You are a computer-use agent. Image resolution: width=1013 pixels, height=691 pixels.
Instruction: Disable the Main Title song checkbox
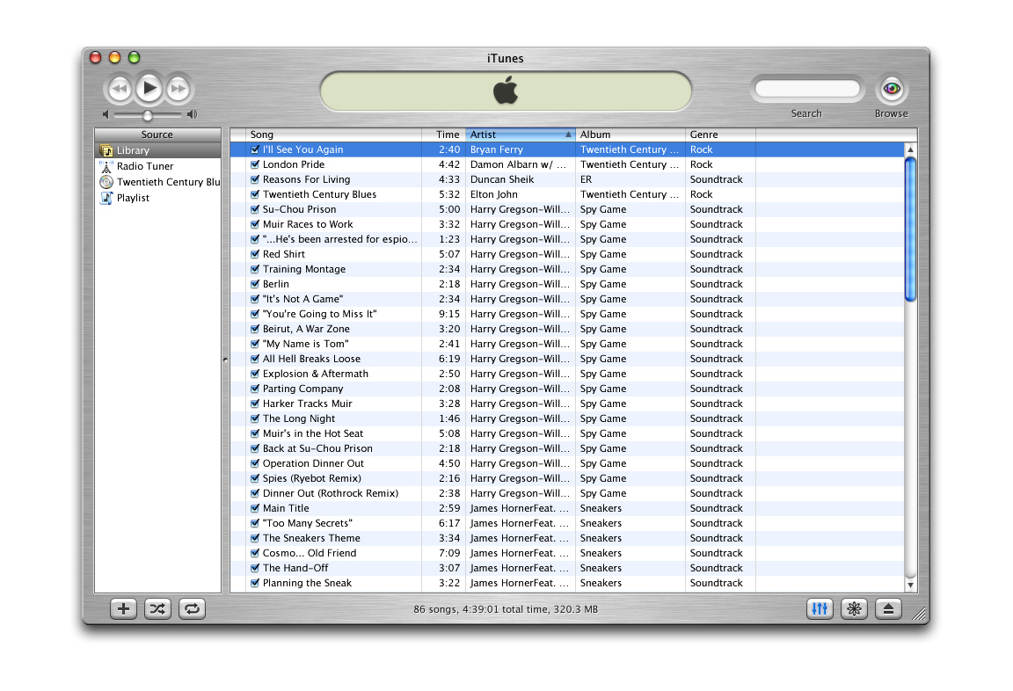(x=255, y=508)
